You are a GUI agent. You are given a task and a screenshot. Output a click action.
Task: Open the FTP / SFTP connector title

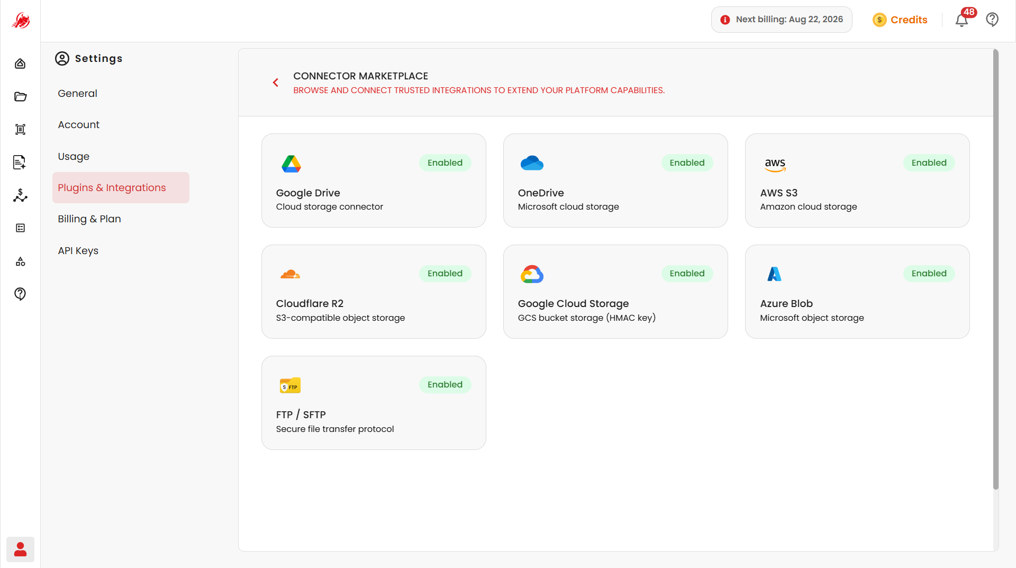click(301, 415)
